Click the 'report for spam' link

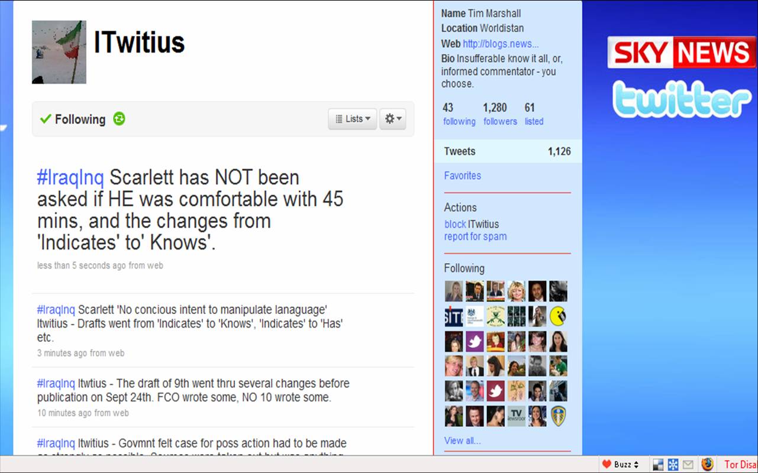475,237
